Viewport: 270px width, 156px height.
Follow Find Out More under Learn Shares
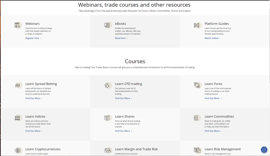coord(124,131)
